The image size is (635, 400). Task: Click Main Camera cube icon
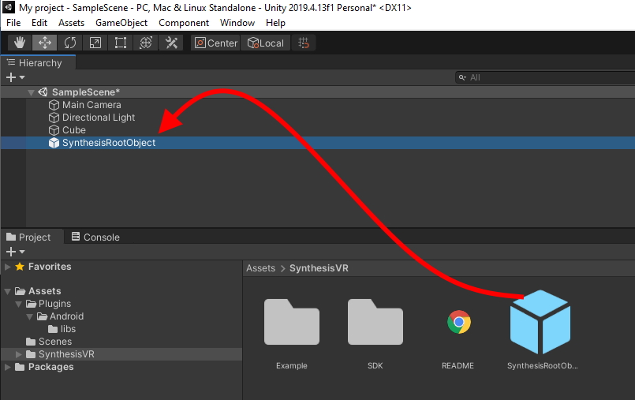pos(54,105)
